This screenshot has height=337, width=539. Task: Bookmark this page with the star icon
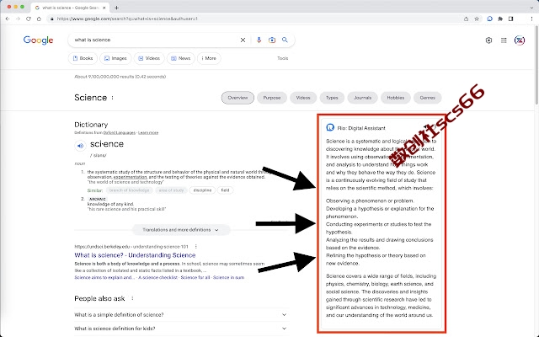[x=477, y=19]
